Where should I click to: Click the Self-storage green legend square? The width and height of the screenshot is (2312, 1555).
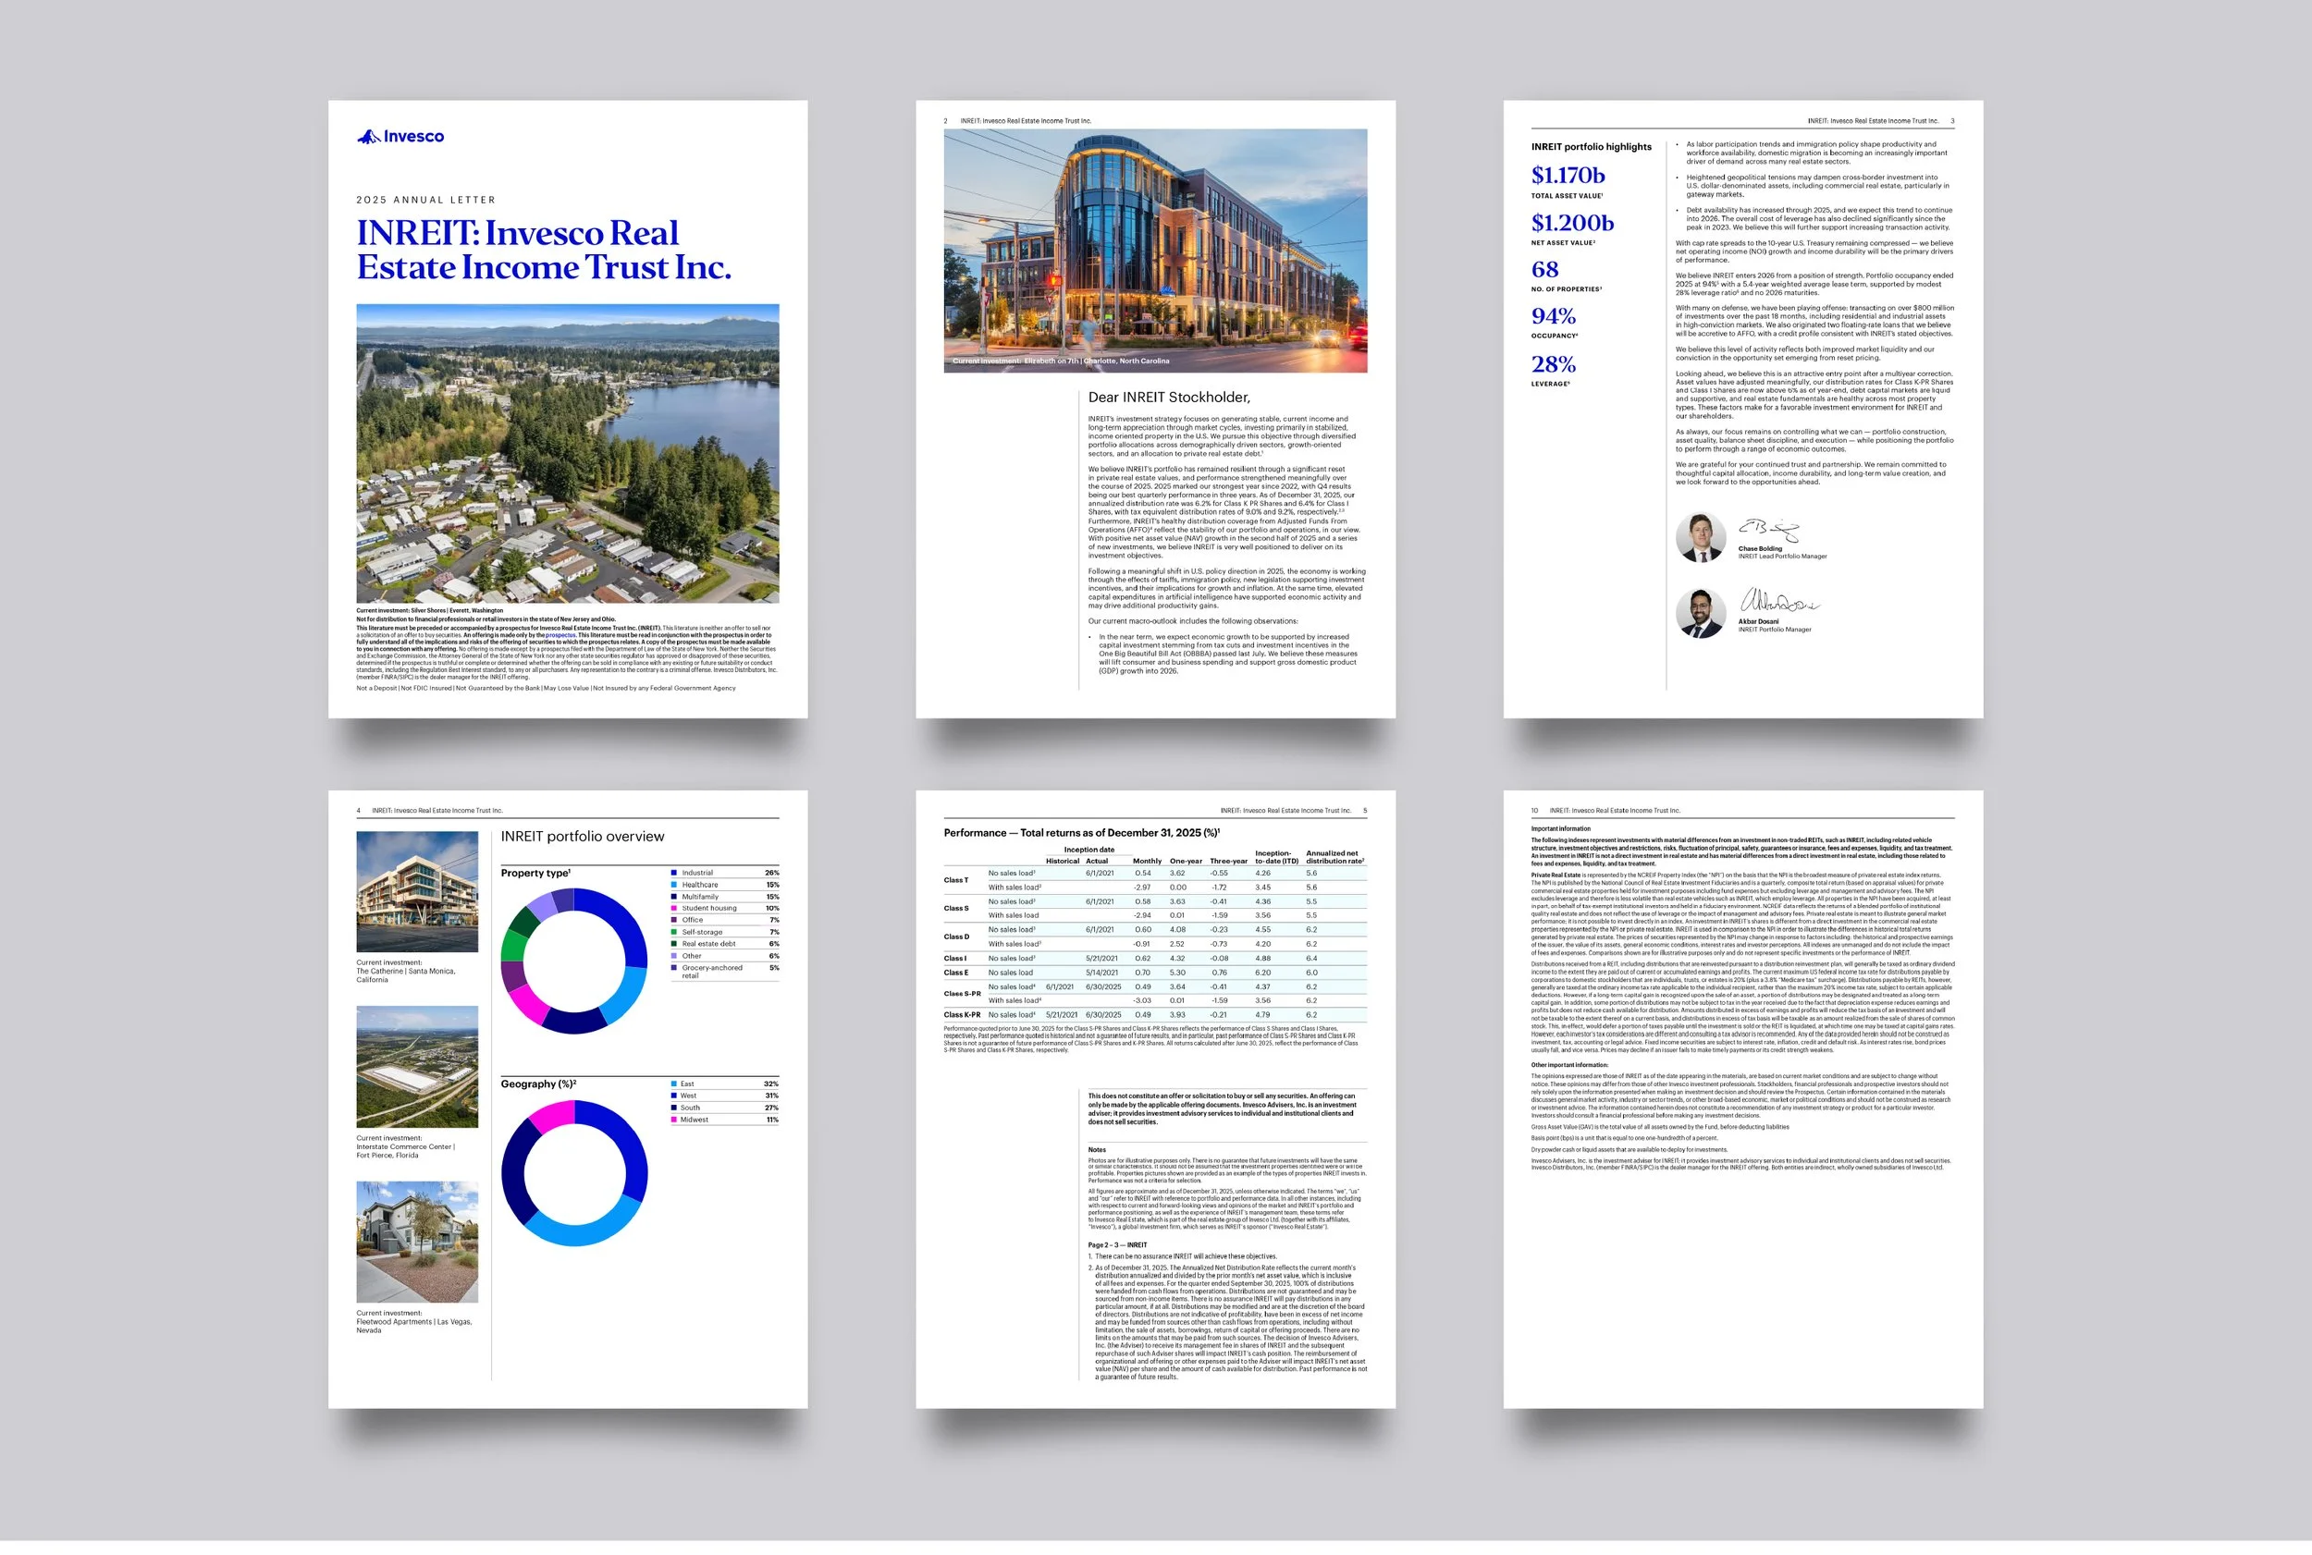(x=674, y=932)
